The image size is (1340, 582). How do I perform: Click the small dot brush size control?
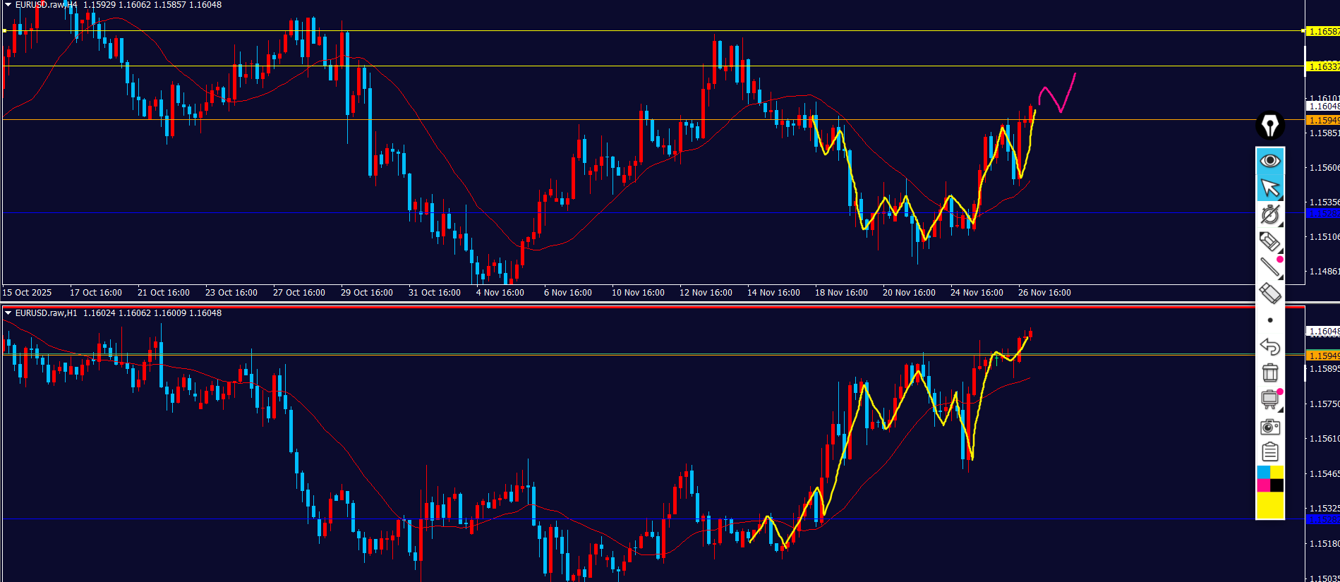coord(1269,320)
